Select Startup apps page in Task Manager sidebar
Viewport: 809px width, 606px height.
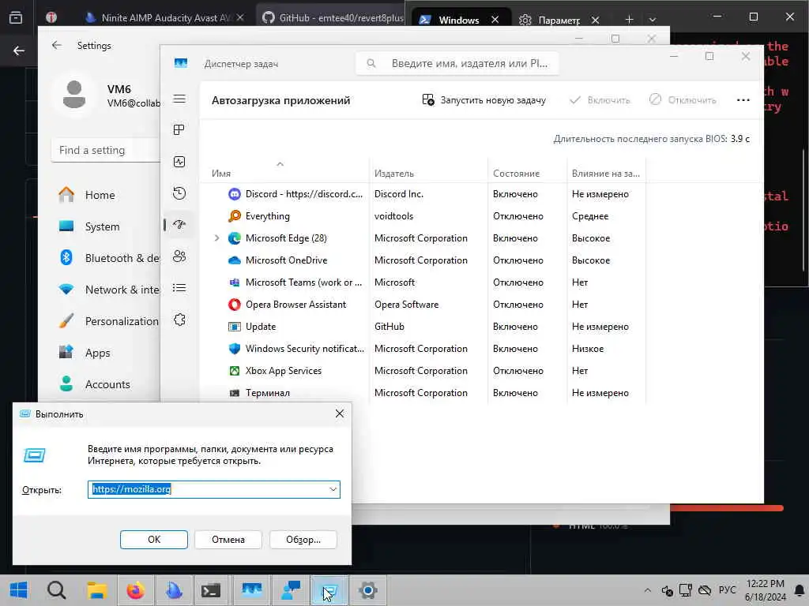coord(179,225)
